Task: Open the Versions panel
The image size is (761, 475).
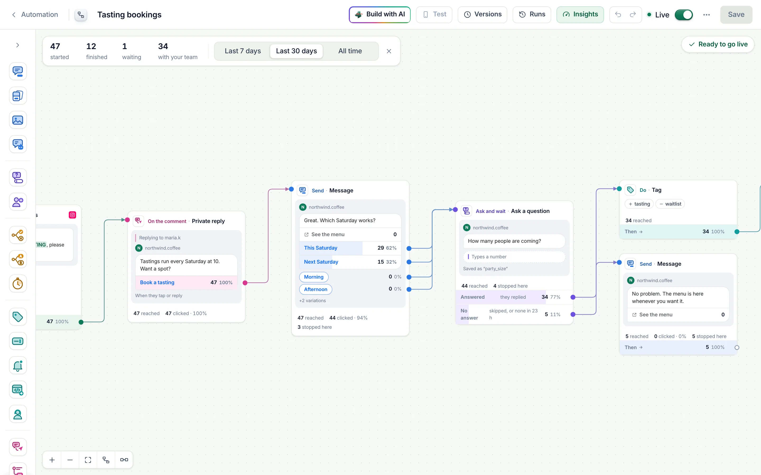Action: [482, 15]
